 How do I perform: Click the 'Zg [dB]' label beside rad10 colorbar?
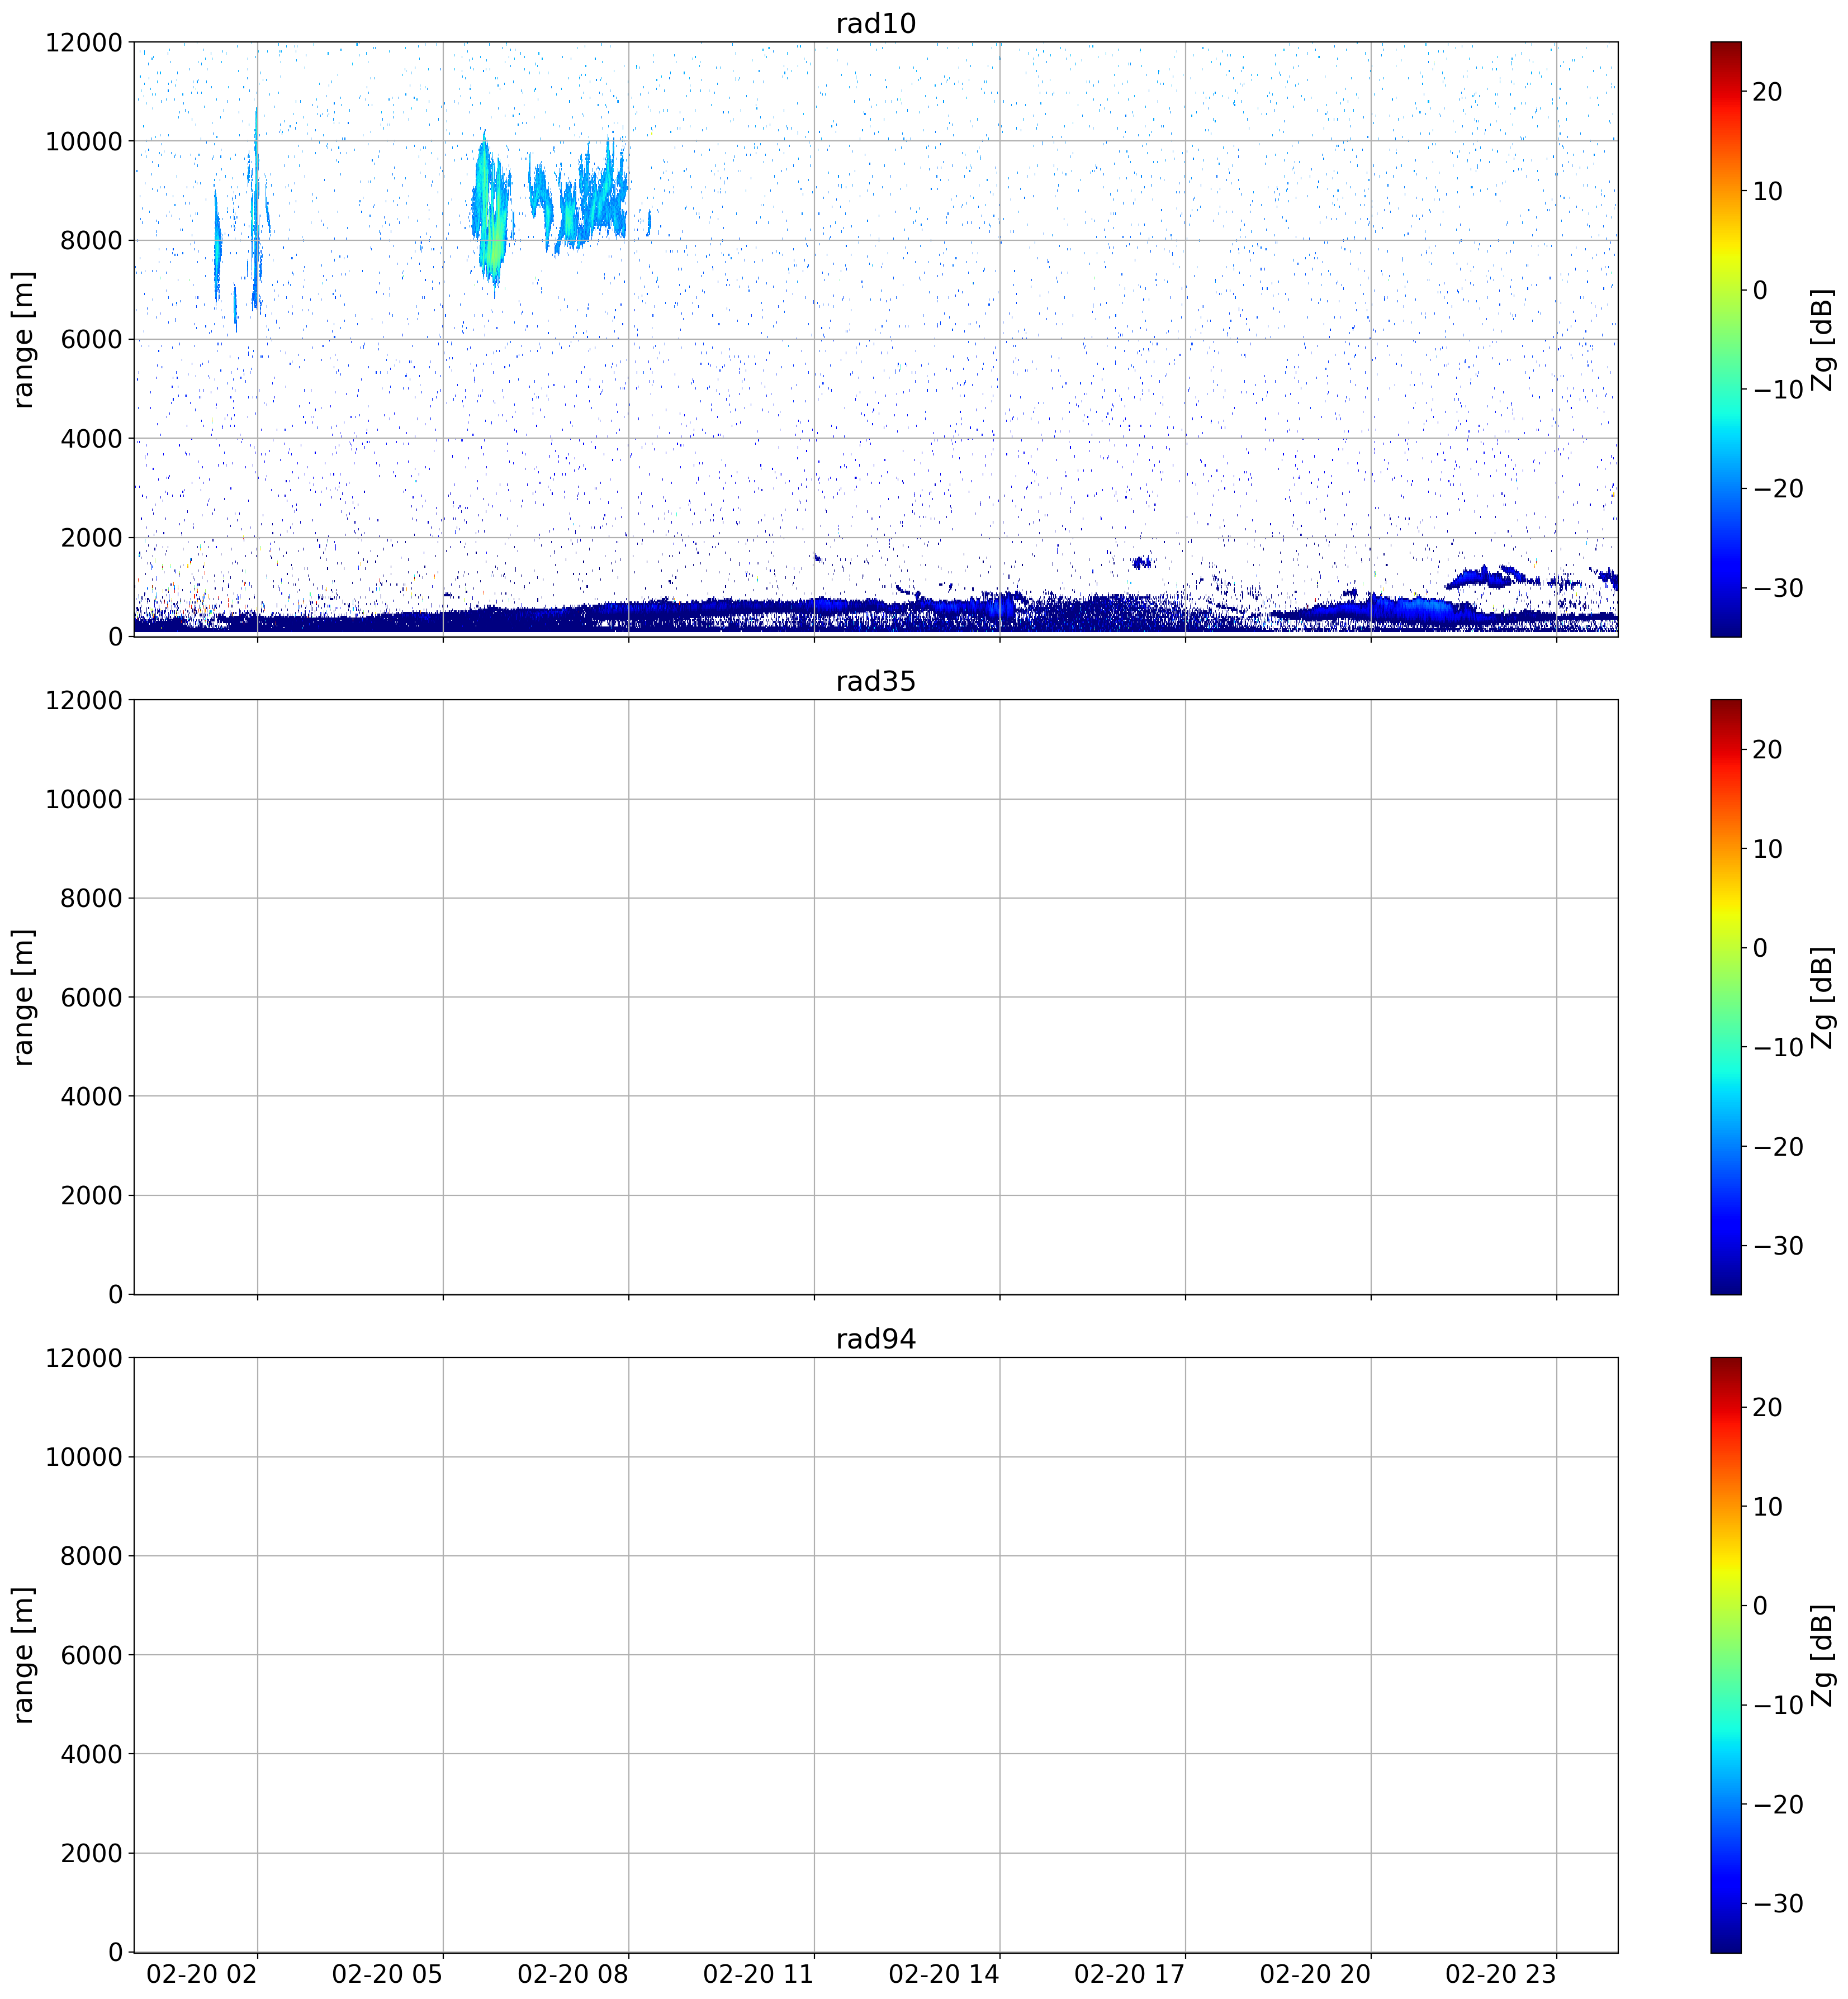pyautogui.click(x=1823, y=339)
